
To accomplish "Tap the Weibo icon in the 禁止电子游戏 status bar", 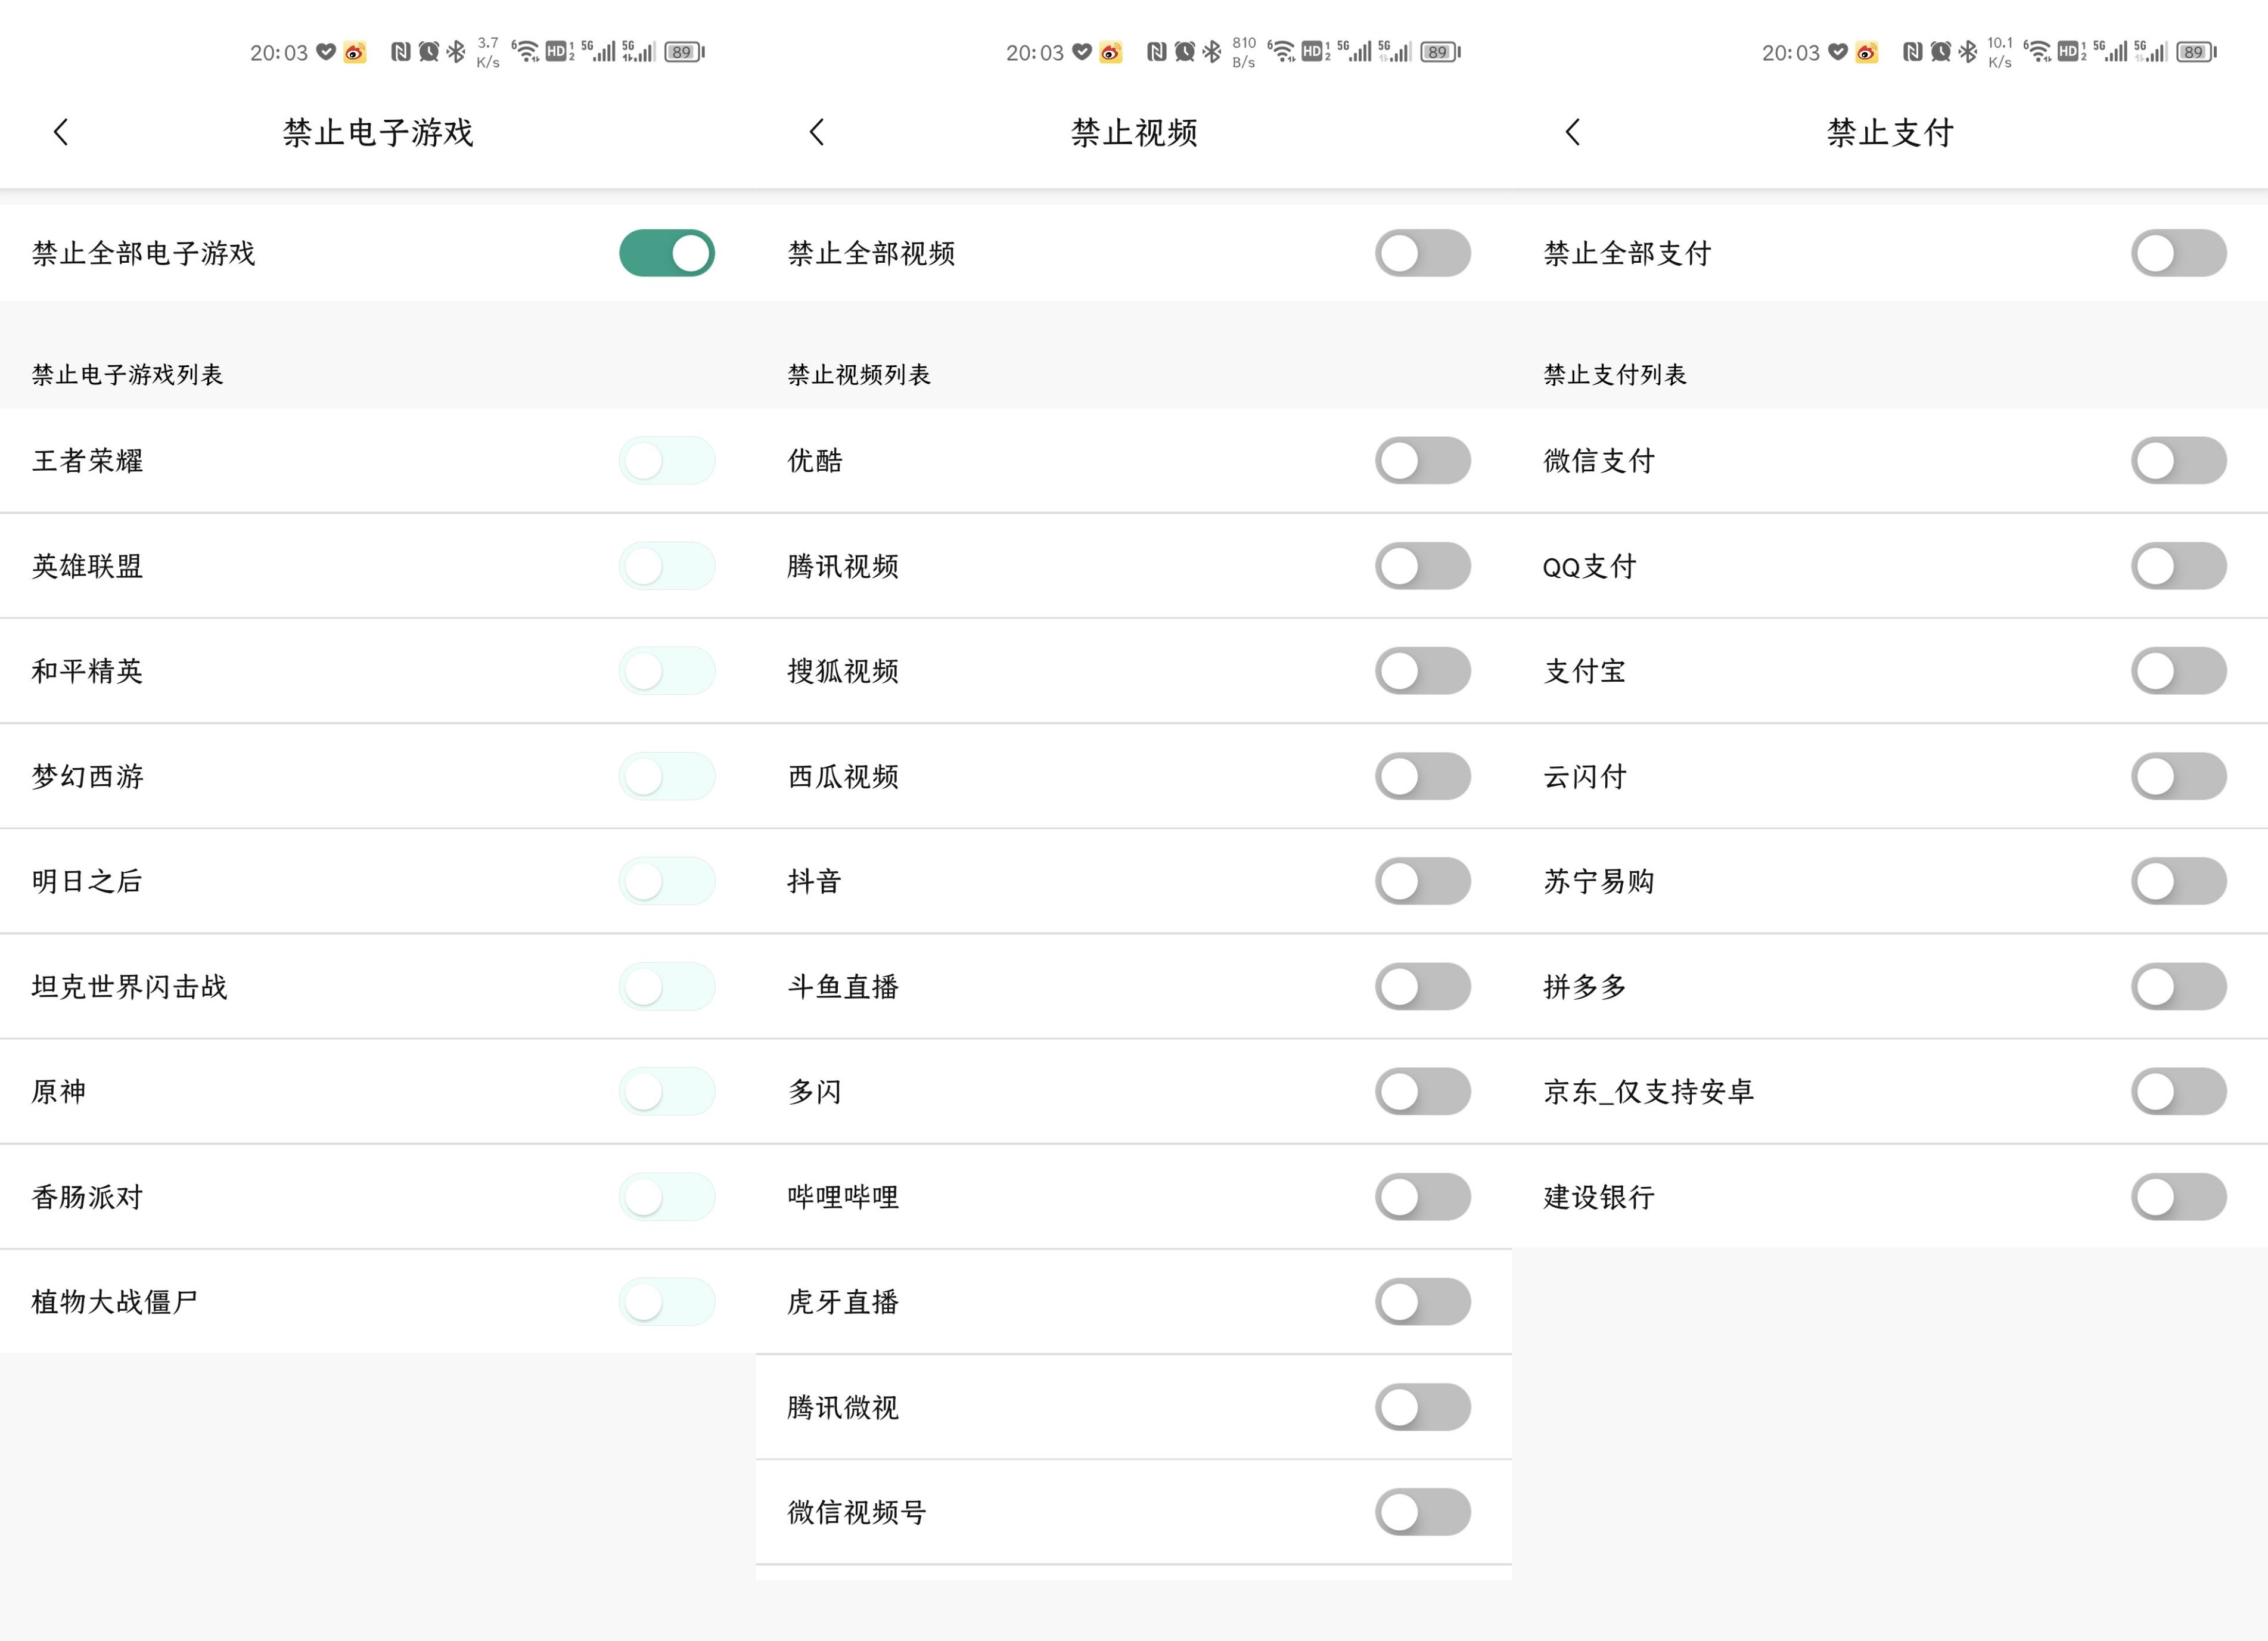I will [x=354, y=52].
